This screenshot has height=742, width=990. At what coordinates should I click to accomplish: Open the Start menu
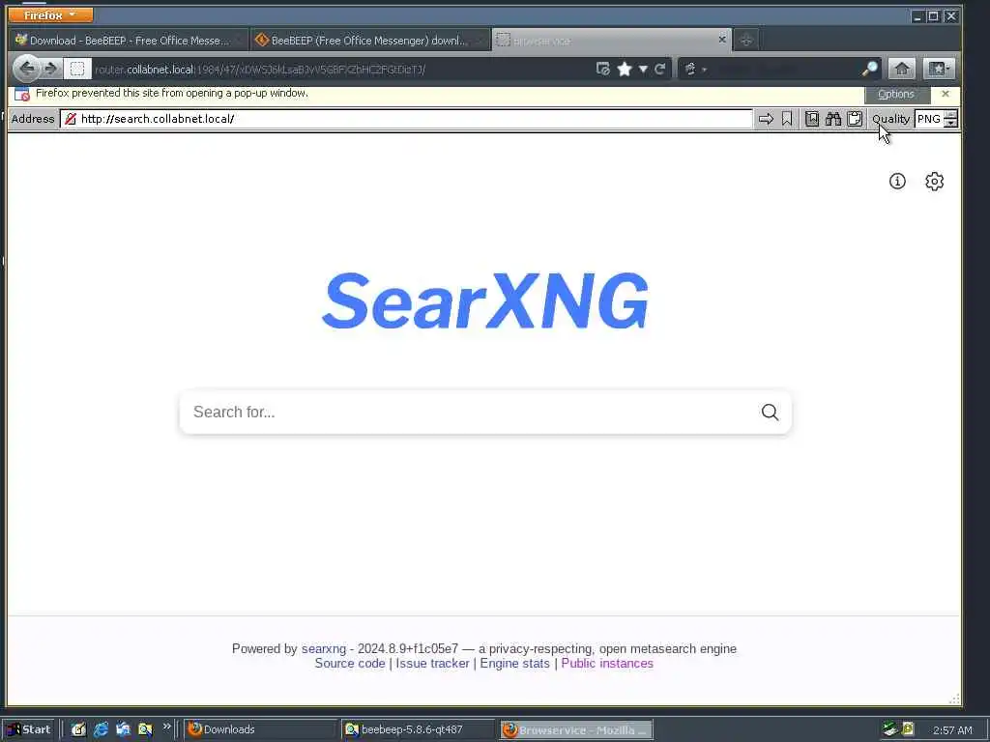(x=28, y=729)
